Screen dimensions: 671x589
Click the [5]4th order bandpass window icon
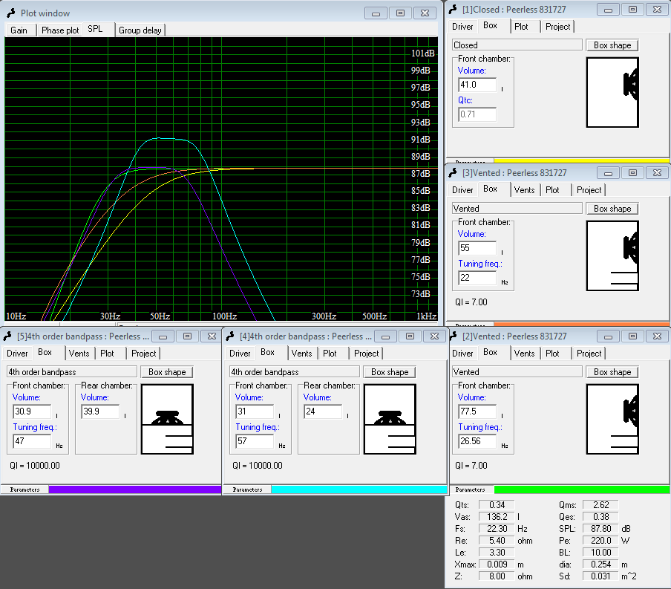(x=7, y=336)
